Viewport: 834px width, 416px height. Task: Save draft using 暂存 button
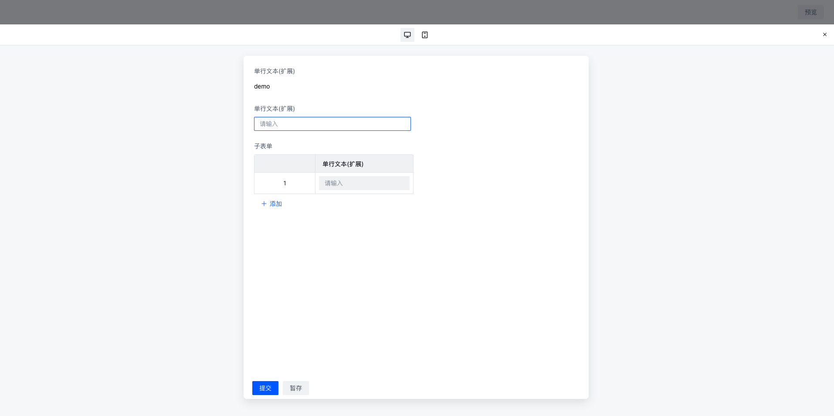(295, 388)
